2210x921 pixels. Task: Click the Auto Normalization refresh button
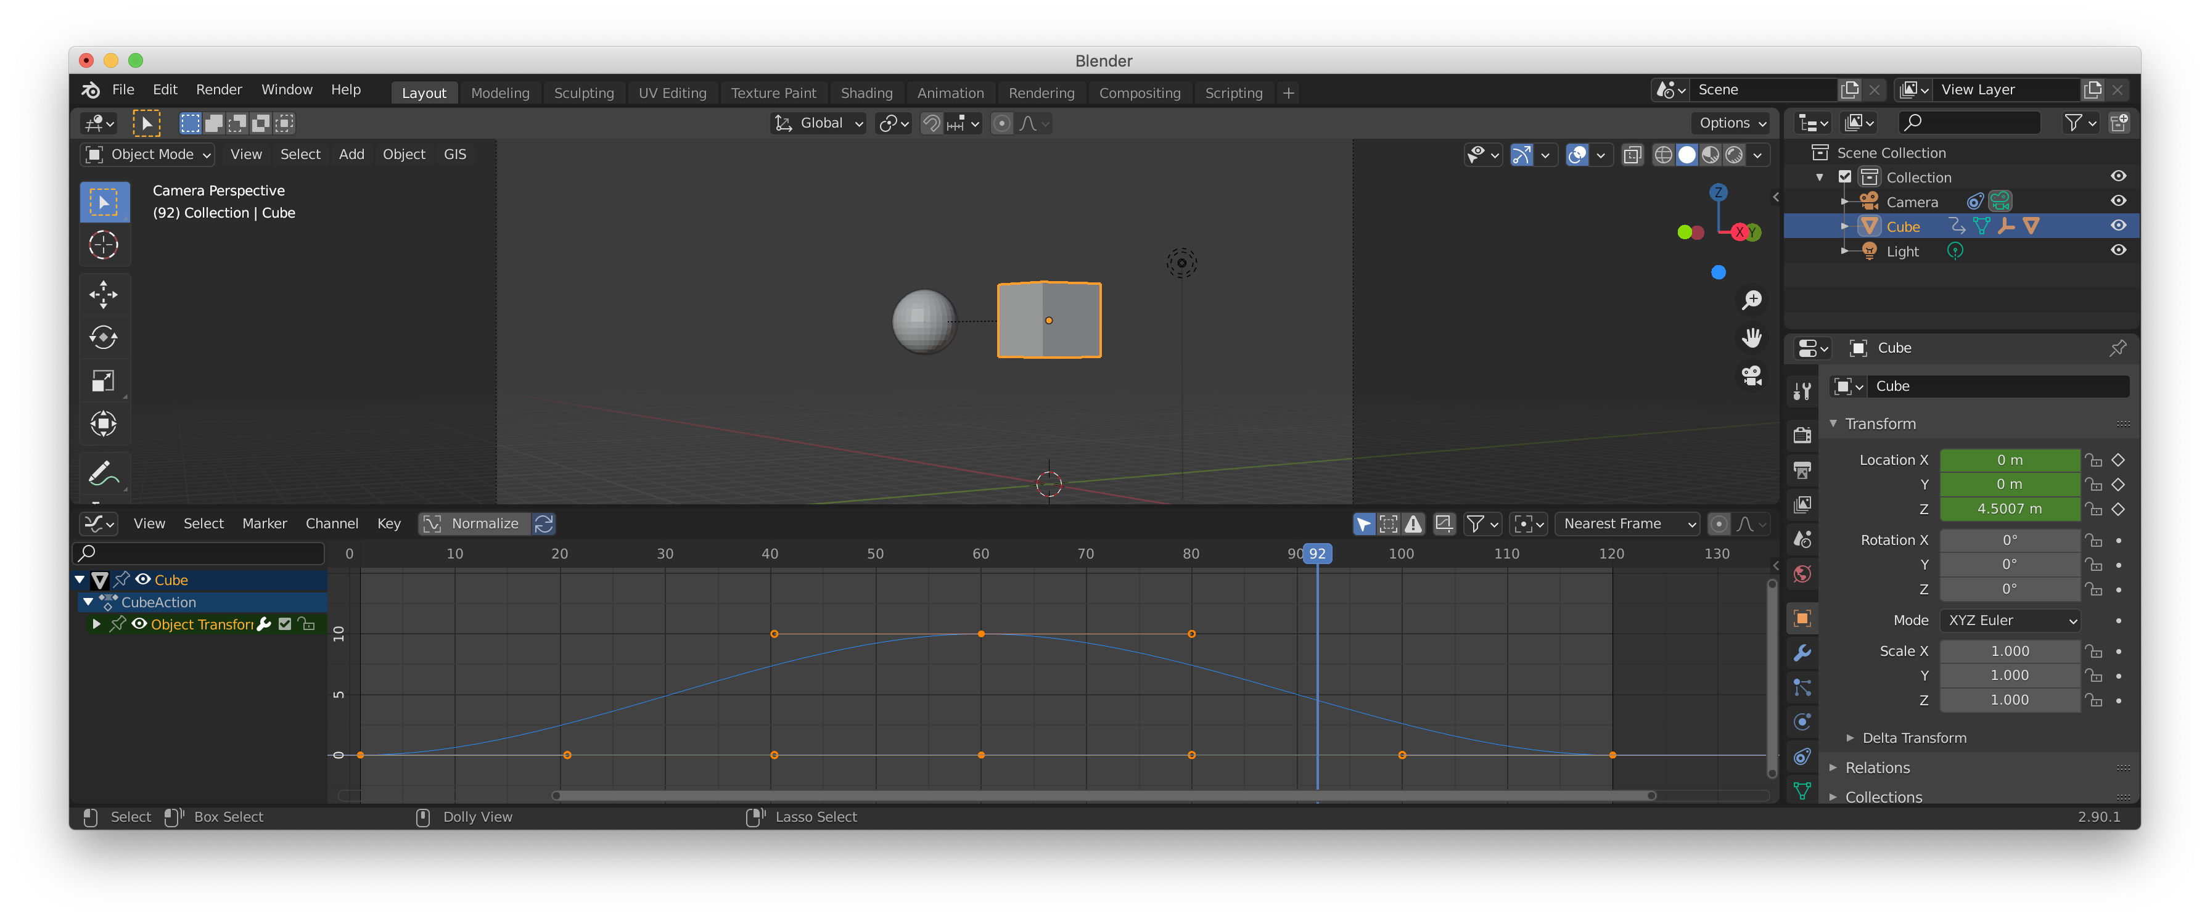pyautogui.click(x=544, y=523)
